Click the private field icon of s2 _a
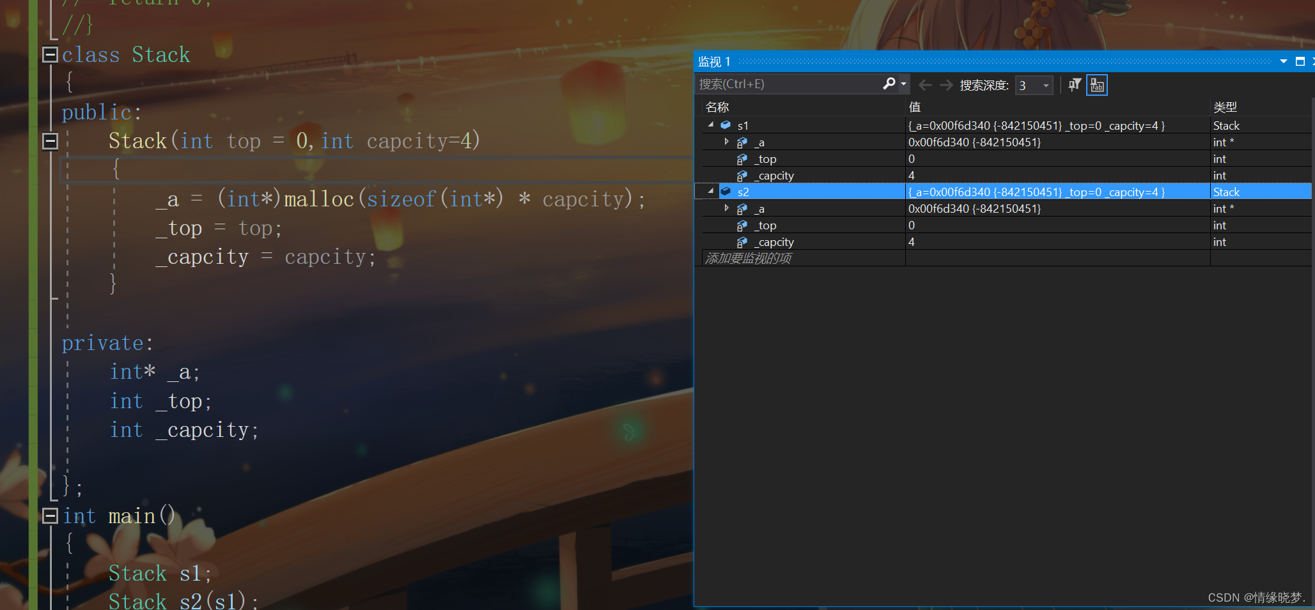 pyautogui.click(x=742, y=209)
